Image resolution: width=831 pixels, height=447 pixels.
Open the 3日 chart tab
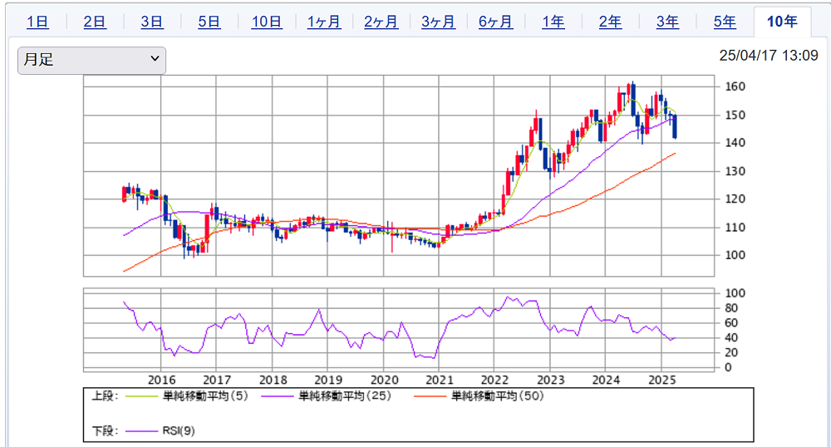tap(152, 22)
